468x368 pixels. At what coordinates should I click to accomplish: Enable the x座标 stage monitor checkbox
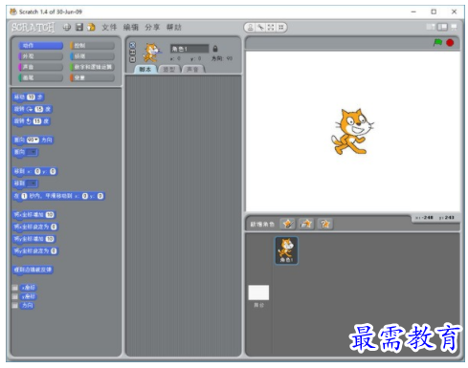coord(14,288)
